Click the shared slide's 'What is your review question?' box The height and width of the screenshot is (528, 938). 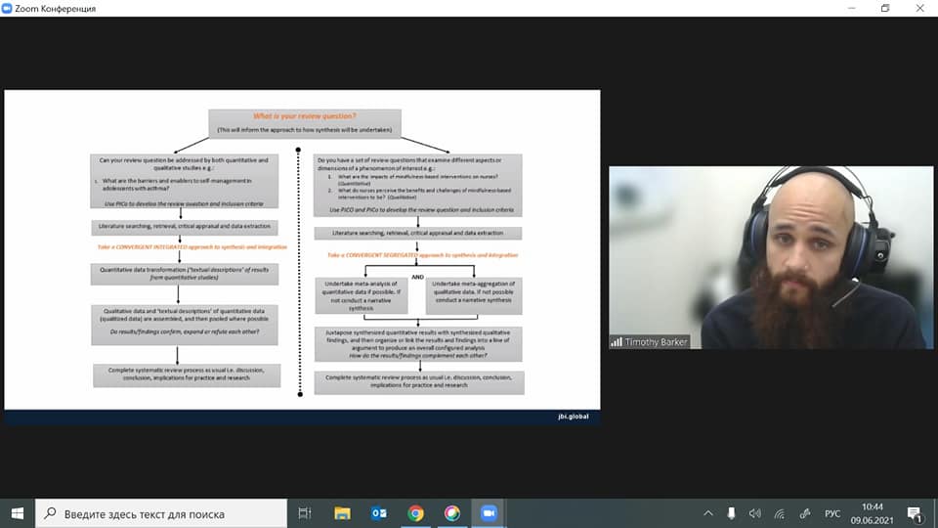click(305, 122)
